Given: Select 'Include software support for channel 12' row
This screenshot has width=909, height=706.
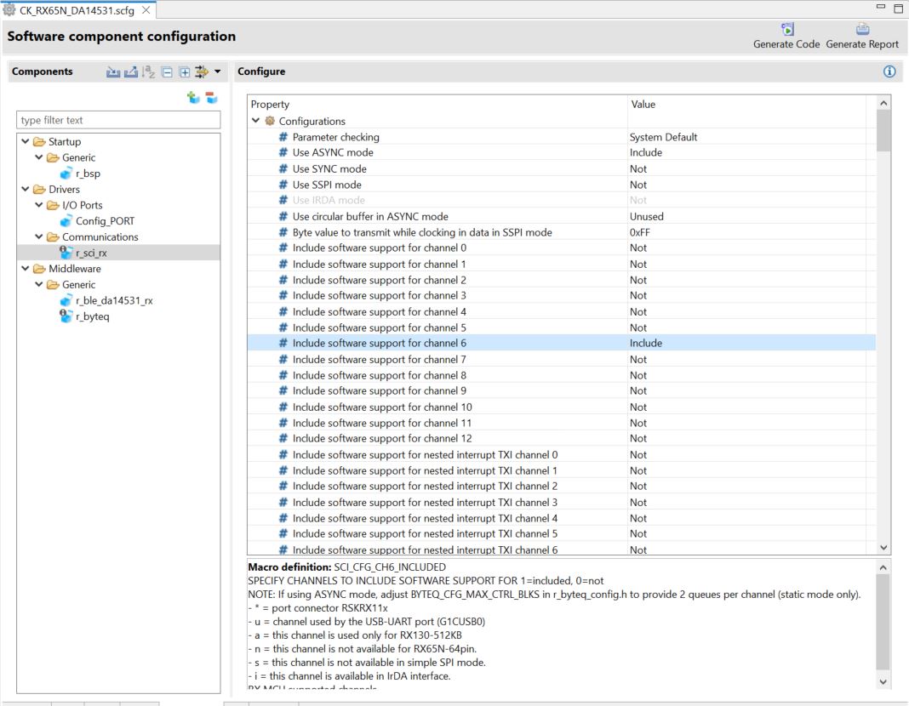Looking at the screenshot, I should click(x=561, y=438).
